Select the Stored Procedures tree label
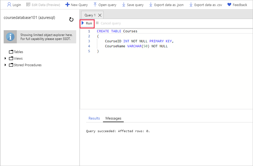253x166 pixels. pos(28,65)
